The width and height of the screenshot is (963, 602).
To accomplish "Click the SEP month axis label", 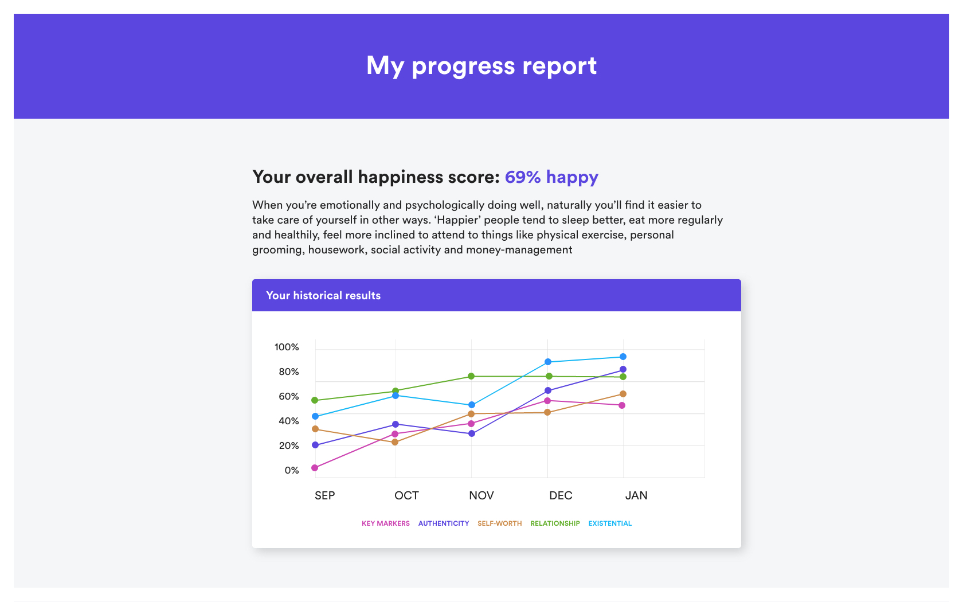I will (324, 495).
